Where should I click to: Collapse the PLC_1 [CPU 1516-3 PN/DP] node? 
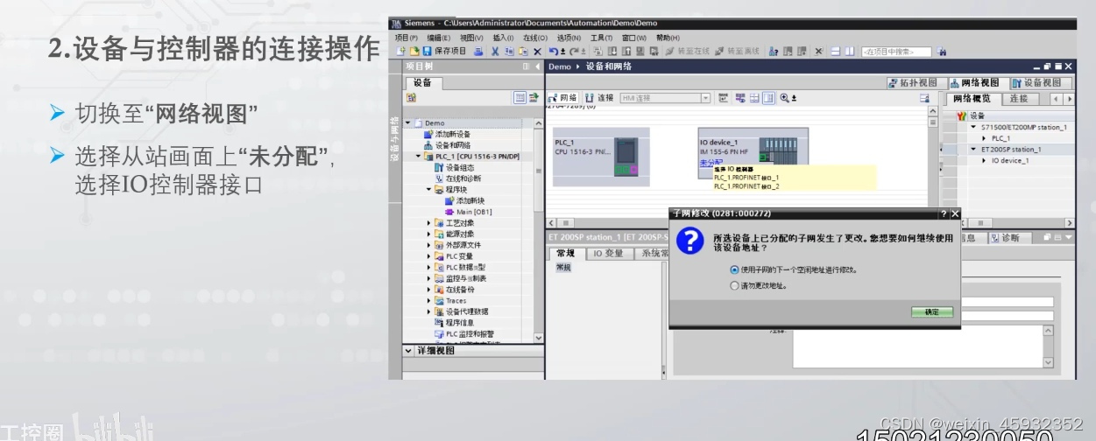point(419,157)
